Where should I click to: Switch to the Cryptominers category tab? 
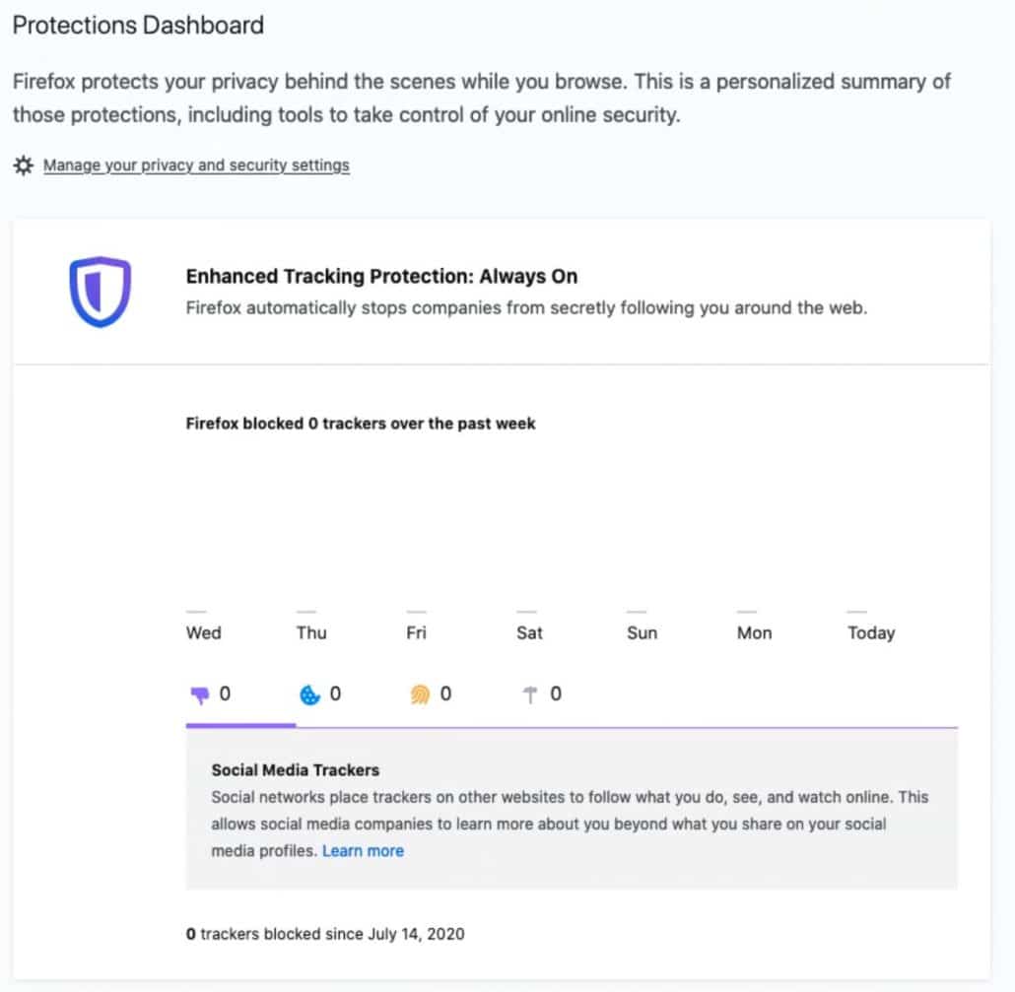click(542, 694)
